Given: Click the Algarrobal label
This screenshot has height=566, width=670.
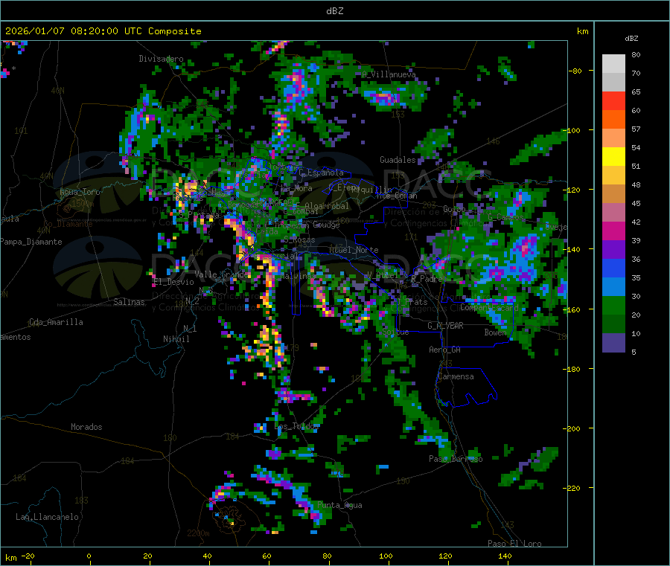Looking at the screenshot, I should tap(327, 206).
